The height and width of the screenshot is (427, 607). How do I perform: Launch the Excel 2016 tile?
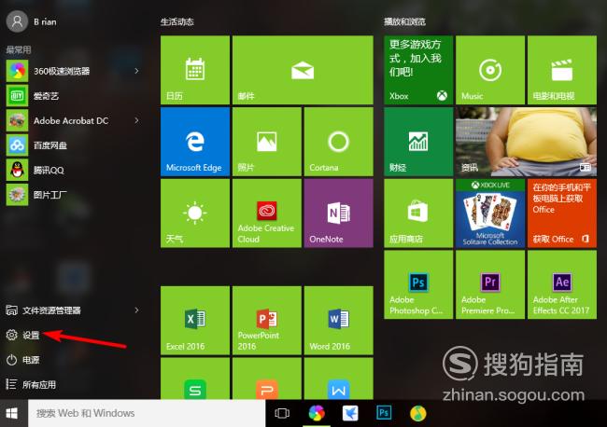195,321
